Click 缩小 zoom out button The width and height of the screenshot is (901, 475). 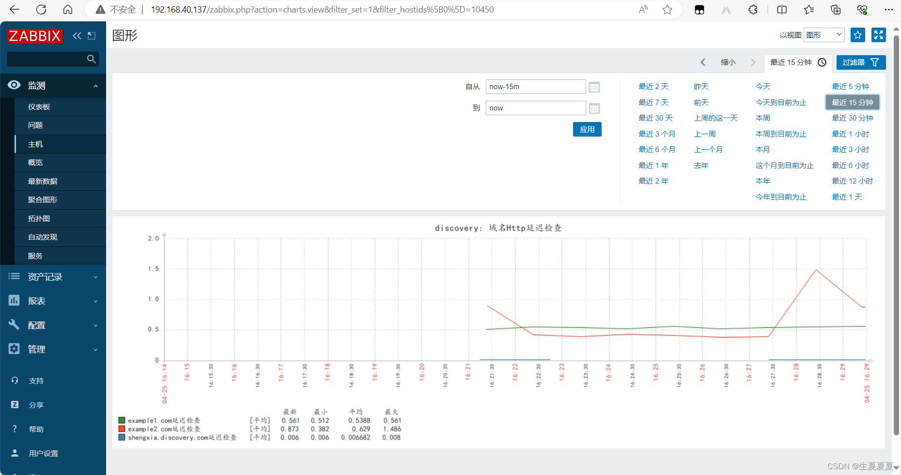pos(728,62)
